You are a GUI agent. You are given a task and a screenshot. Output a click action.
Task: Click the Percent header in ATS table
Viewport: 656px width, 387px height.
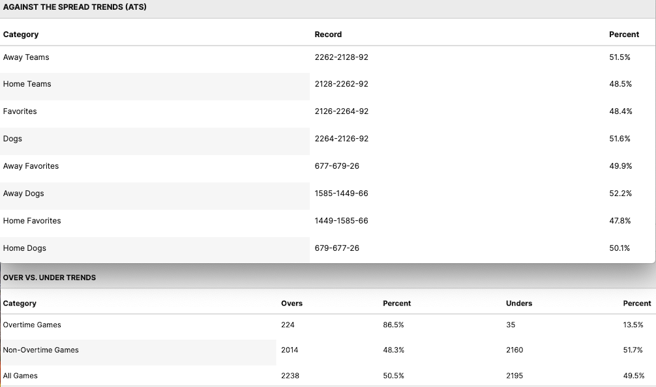pos(623,35)
